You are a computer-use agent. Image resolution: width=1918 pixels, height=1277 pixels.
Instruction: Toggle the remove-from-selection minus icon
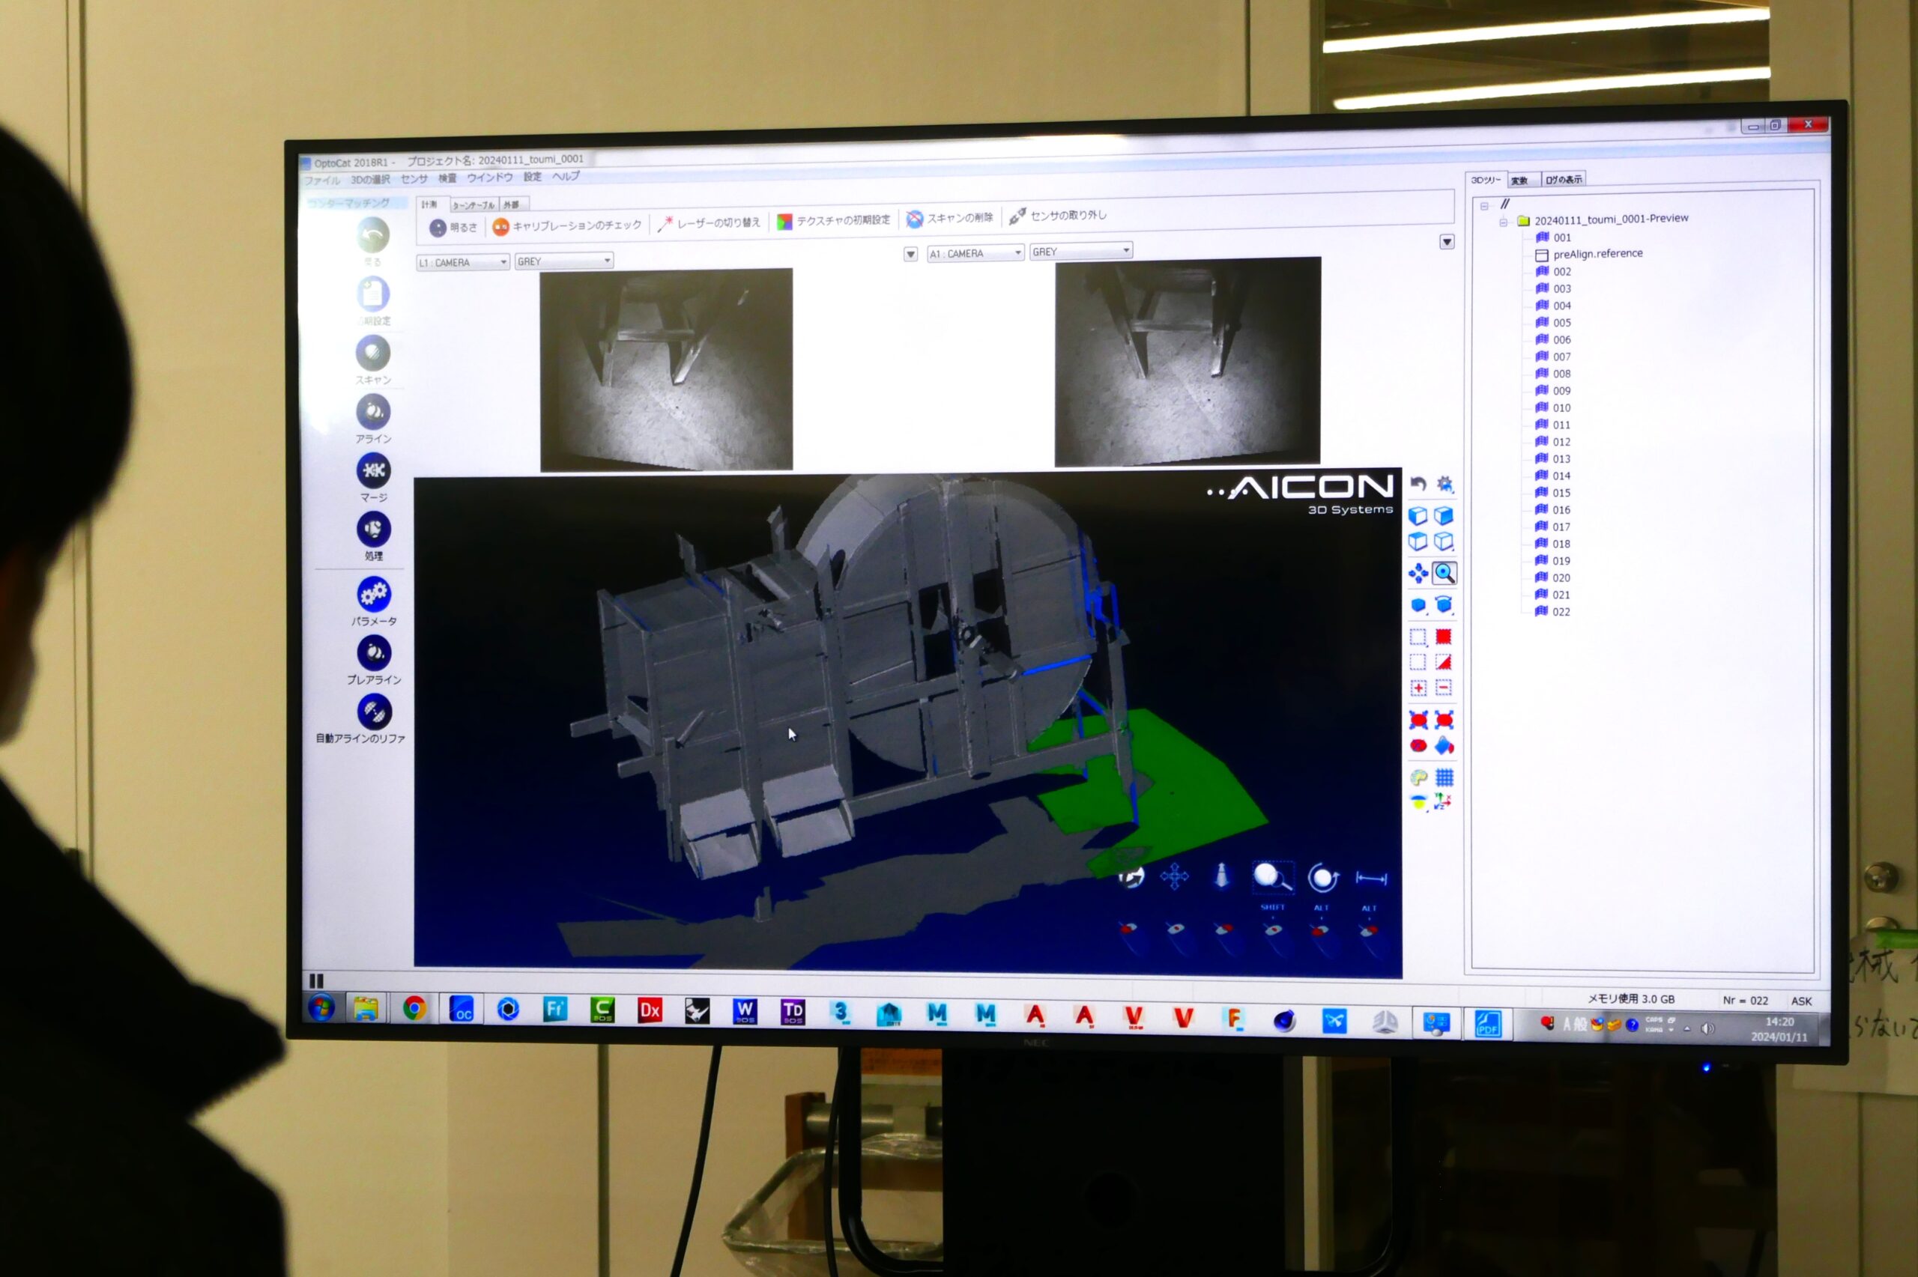tap(1443, 688)
